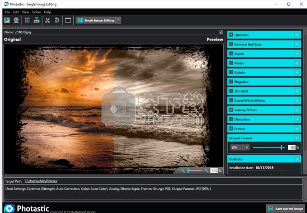Viewport: 307px width, 213px height.
Task: Click the 'Preview' heading above the image
Action: pyautogui.click(x=215, y=40)
